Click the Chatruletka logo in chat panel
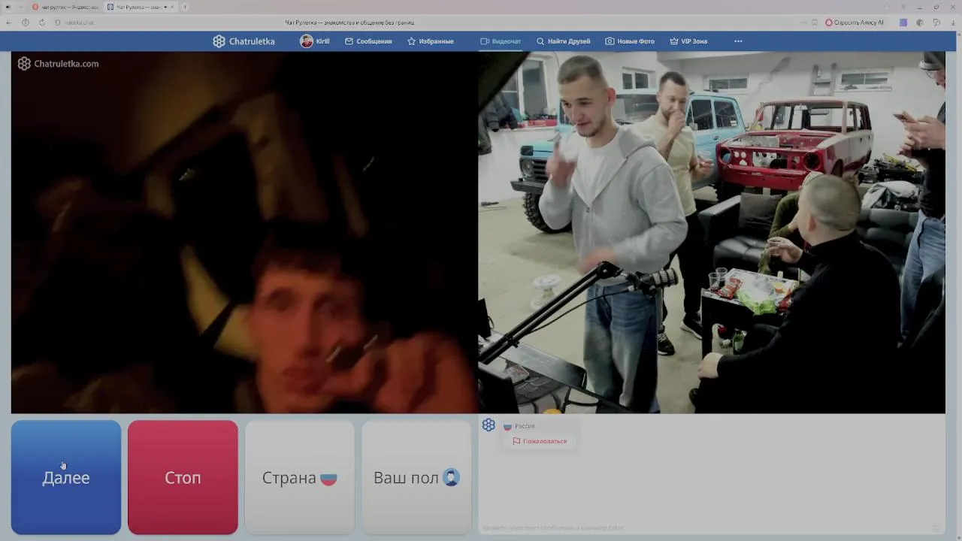962x541 pixels. click(489, 425)
